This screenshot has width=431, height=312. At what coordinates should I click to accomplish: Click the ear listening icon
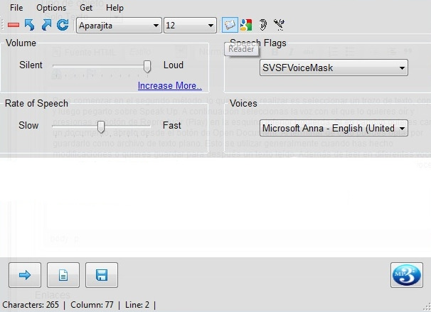click(262, 26)
